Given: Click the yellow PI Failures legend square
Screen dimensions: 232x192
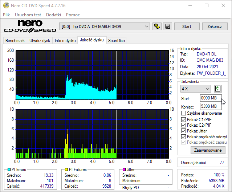Looking at the screenshot, I should point(66,169).
